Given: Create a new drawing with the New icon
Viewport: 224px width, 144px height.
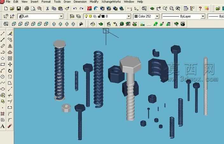Looking at the screenshot, I should coord(6,9).
